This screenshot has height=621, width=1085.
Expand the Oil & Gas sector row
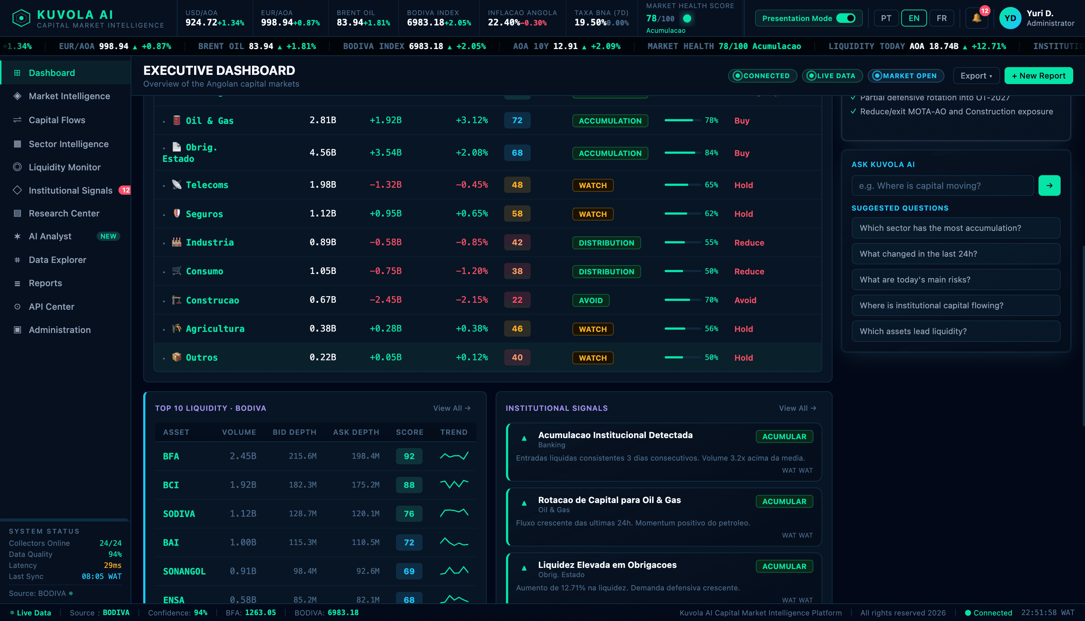coord(164,122)
